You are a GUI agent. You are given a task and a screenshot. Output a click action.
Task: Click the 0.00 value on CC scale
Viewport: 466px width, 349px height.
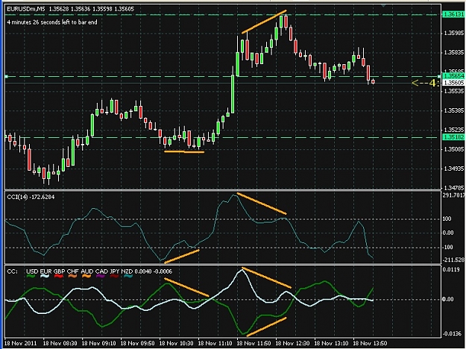click(x=448, y=299)
